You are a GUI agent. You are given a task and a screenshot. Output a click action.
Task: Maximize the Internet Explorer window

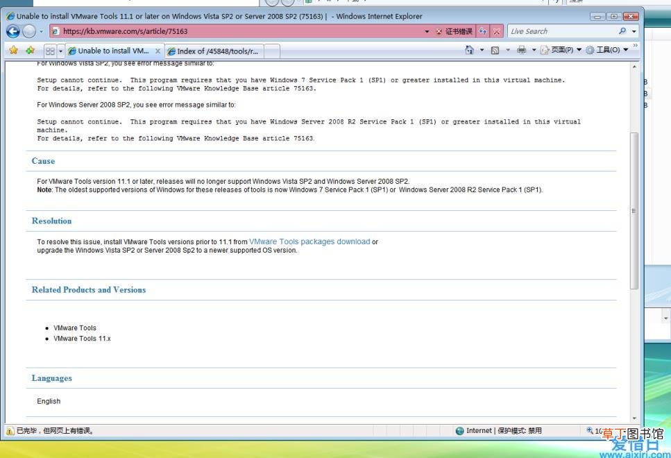(x=613, y=16)
